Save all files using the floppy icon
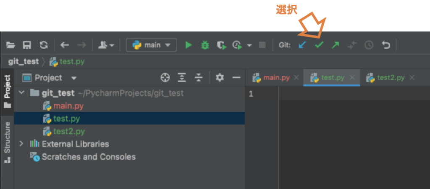Screen dimensions: 430x189 click(27, 45)
